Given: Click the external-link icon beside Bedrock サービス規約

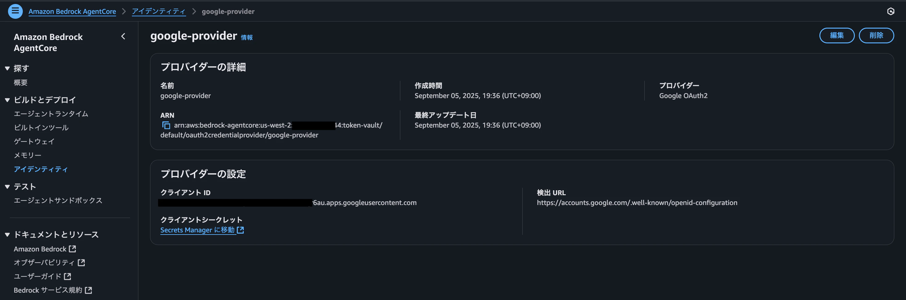Looking at the screenshot, I should [x=88, y=290].
